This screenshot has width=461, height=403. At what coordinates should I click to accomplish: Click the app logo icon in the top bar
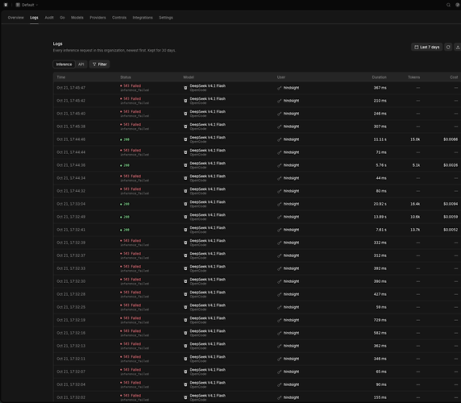click(6, 5)
